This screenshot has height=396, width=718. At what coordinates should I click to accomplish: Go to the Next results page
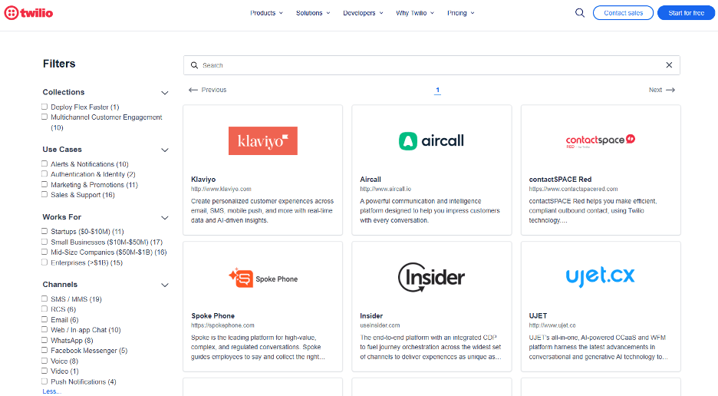(x=661, y=90)
